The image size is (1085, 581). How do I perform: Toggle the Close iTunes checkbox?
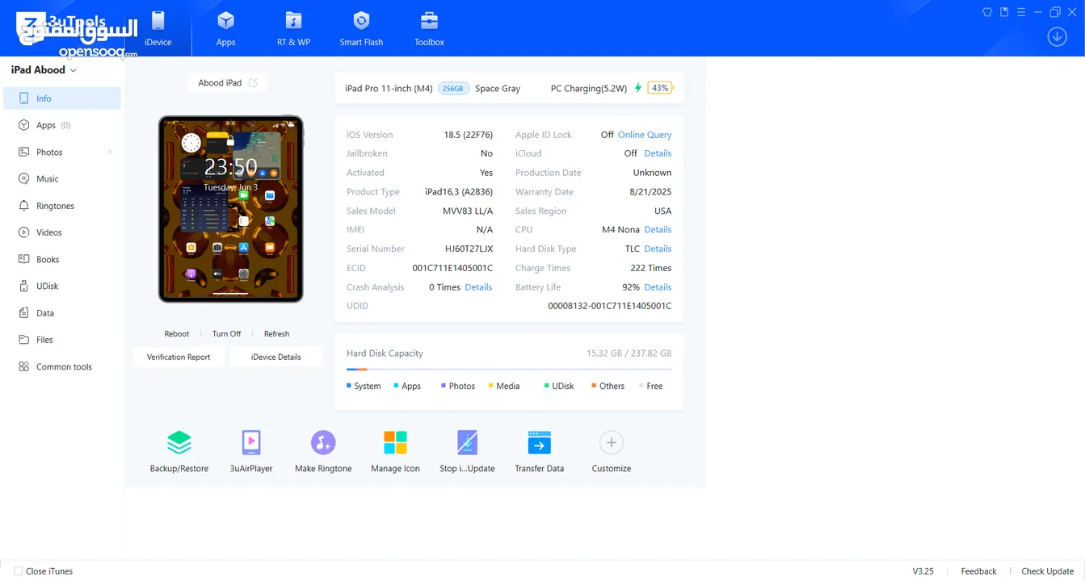click(18, 571)
